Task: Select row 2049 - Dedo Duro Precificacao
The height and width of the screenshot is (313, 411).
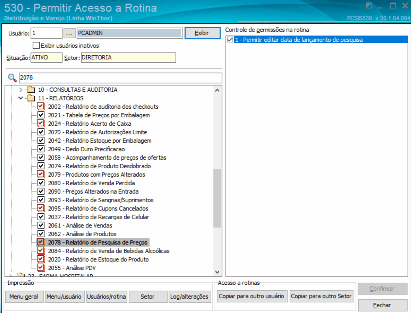Action: coord(86,149)
